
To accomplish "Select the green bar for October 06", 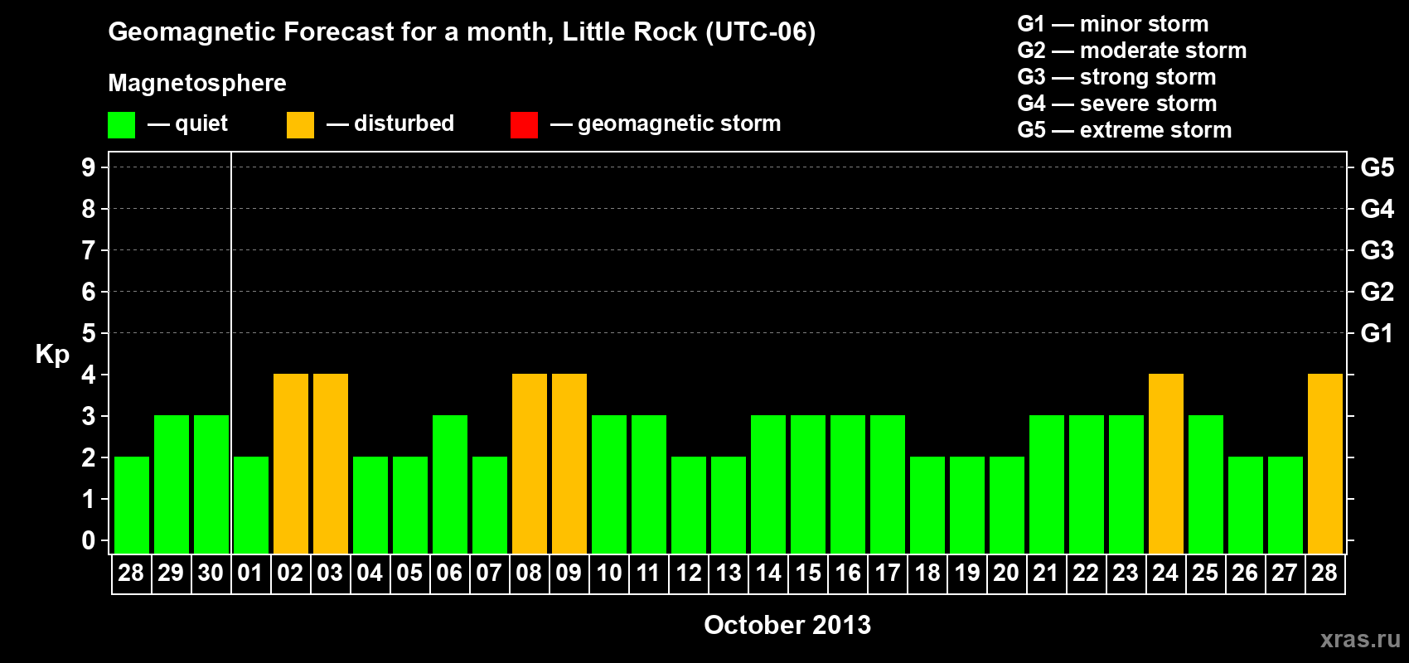I will [450, 485].
